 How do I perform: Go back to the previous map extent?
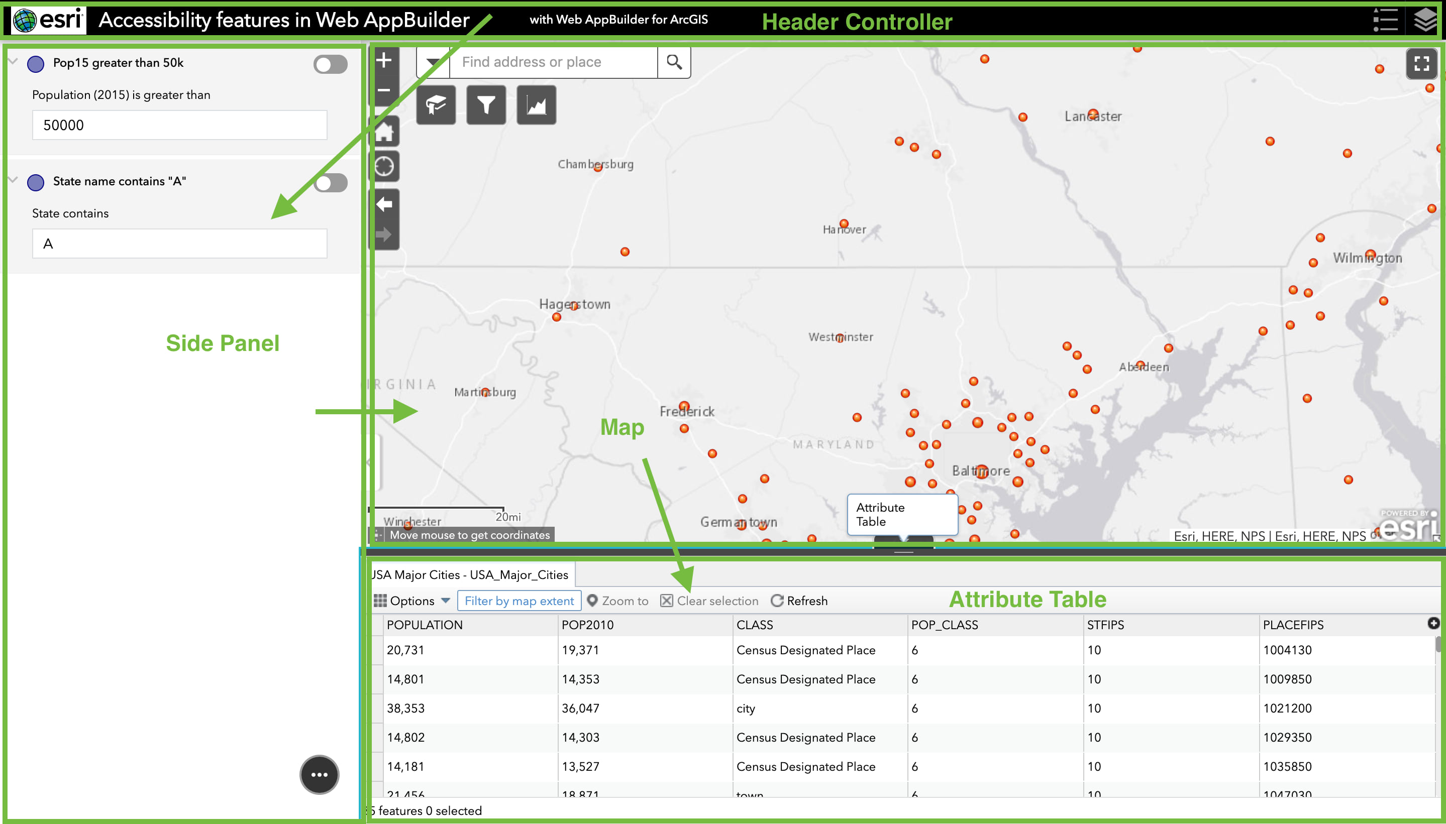(x=384, y=204)
